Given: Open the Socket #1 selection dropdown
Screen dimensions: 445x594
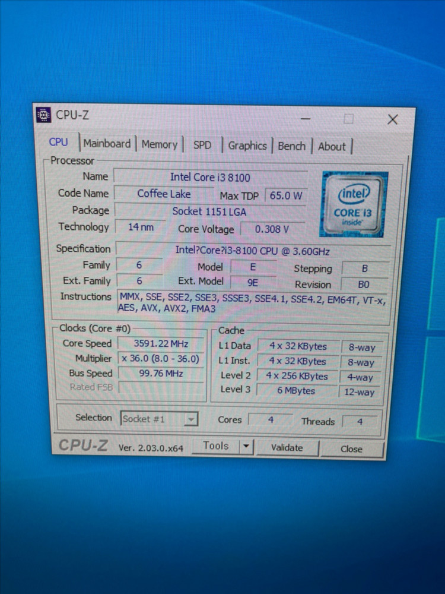Looking at the screenshot, I should coord(159,419).
